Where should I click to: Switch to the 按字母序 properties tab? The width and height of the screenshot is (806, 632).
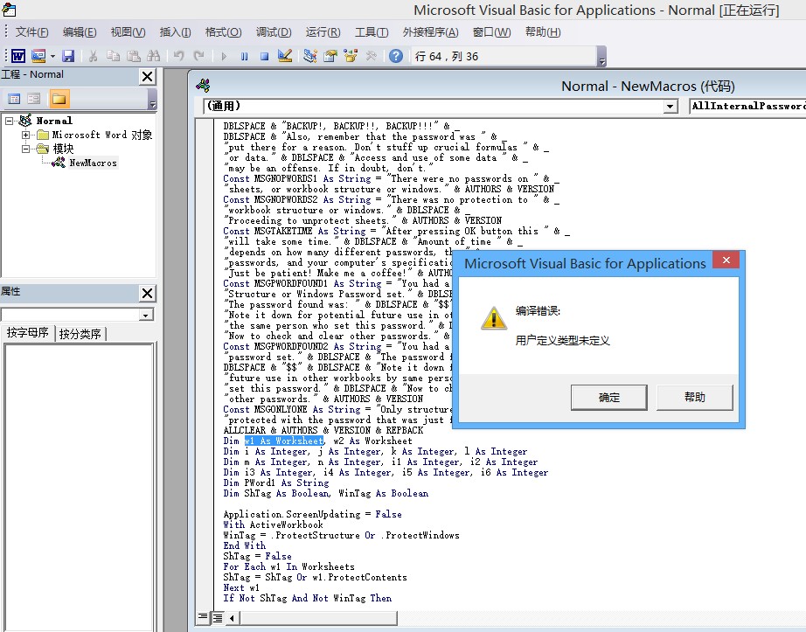(28, 333)
